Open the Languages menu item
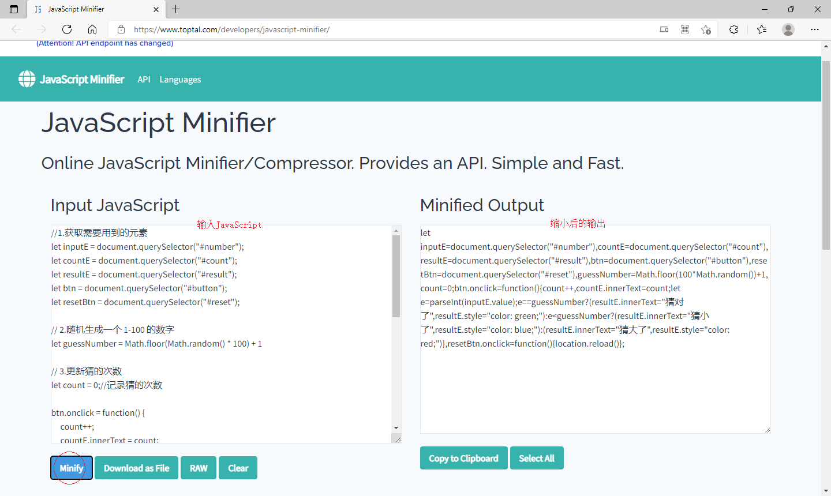The image size is (831, 496). pyautogui.click(x=180, y=80)
